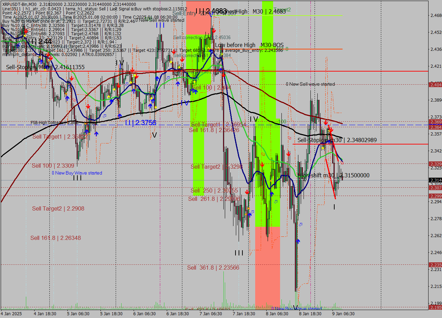Select the 'Sell 261.8 | 2.29996' label
The height and width of the screenshot is (318, 442).
(214, 199)
